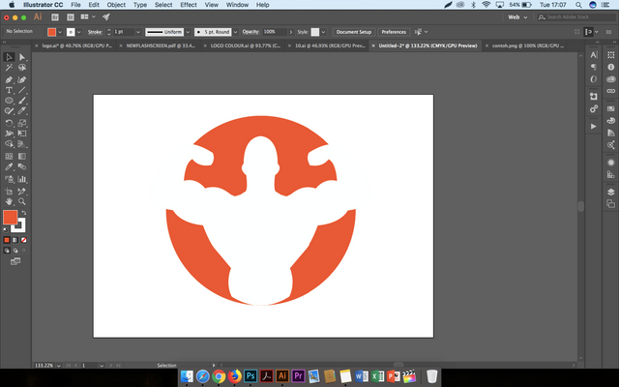Image resolution: width=619 pixels, height=387 pixels.
Task: Open the Uniform width profile dropdown
Action: click(188, 32)
